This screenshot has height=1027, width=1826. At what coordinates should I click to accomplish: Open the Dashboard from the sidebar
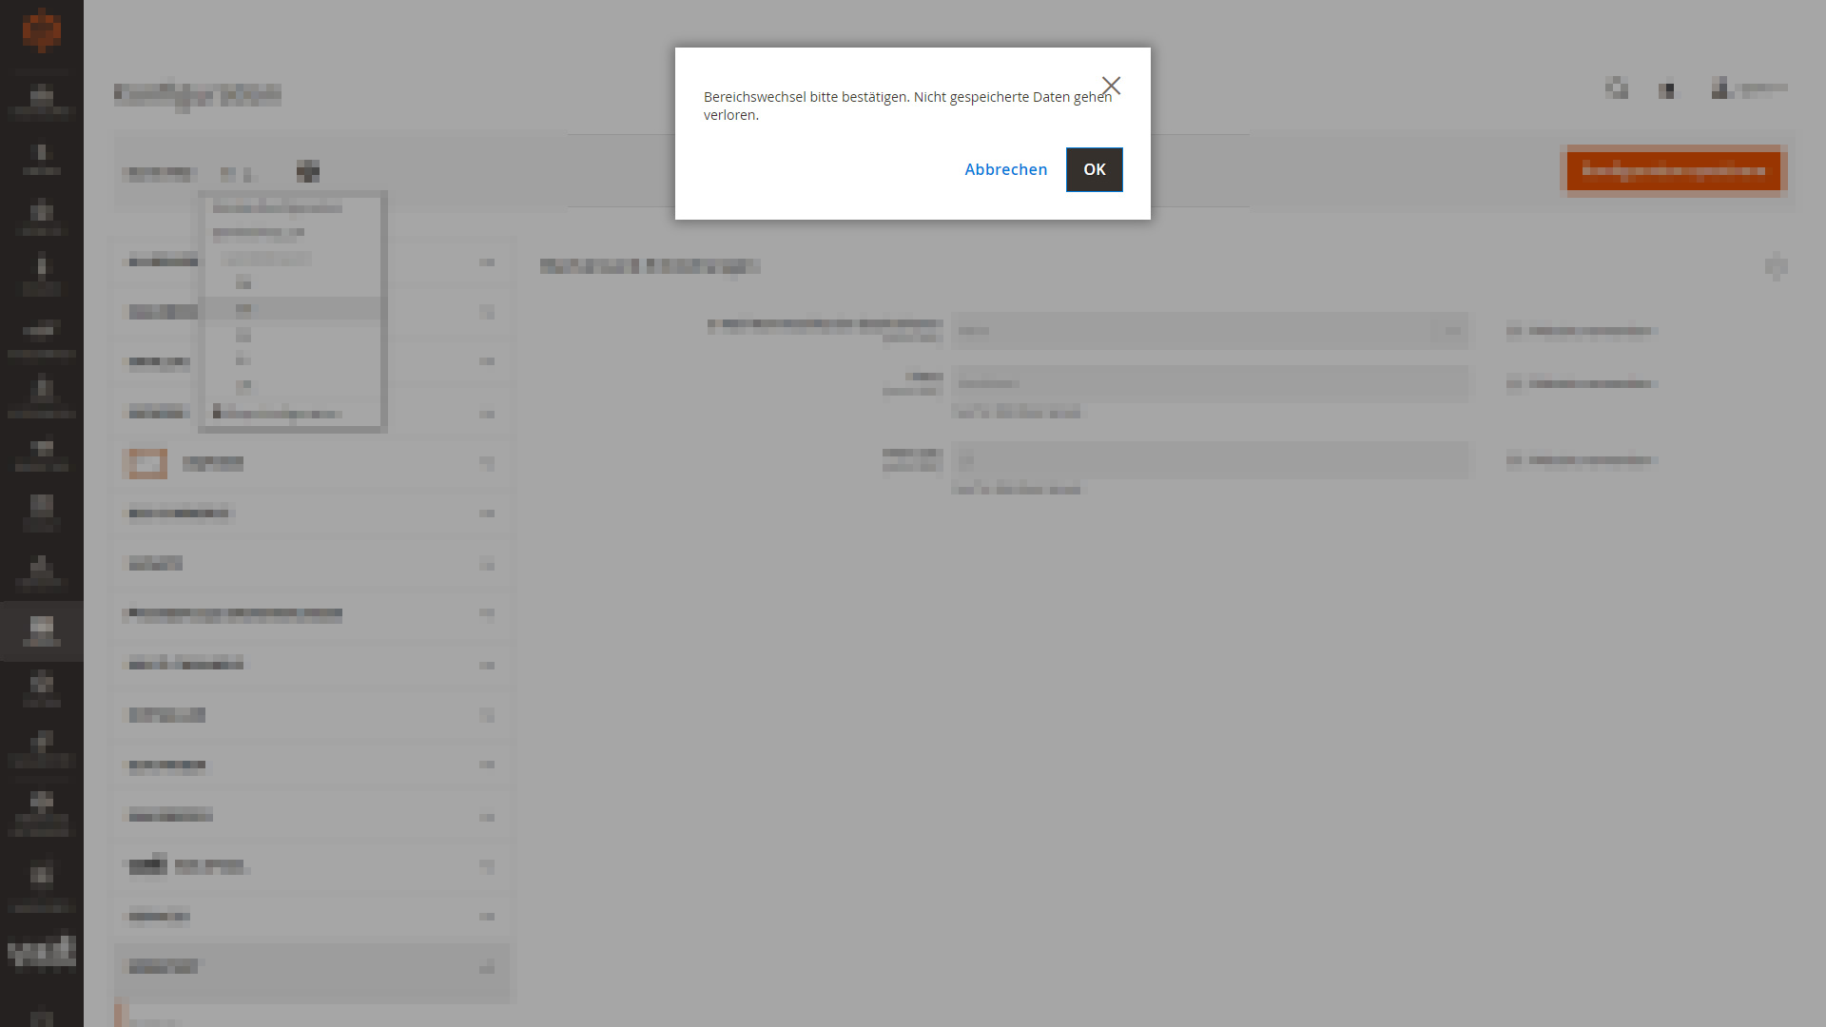tap(42, 100)
